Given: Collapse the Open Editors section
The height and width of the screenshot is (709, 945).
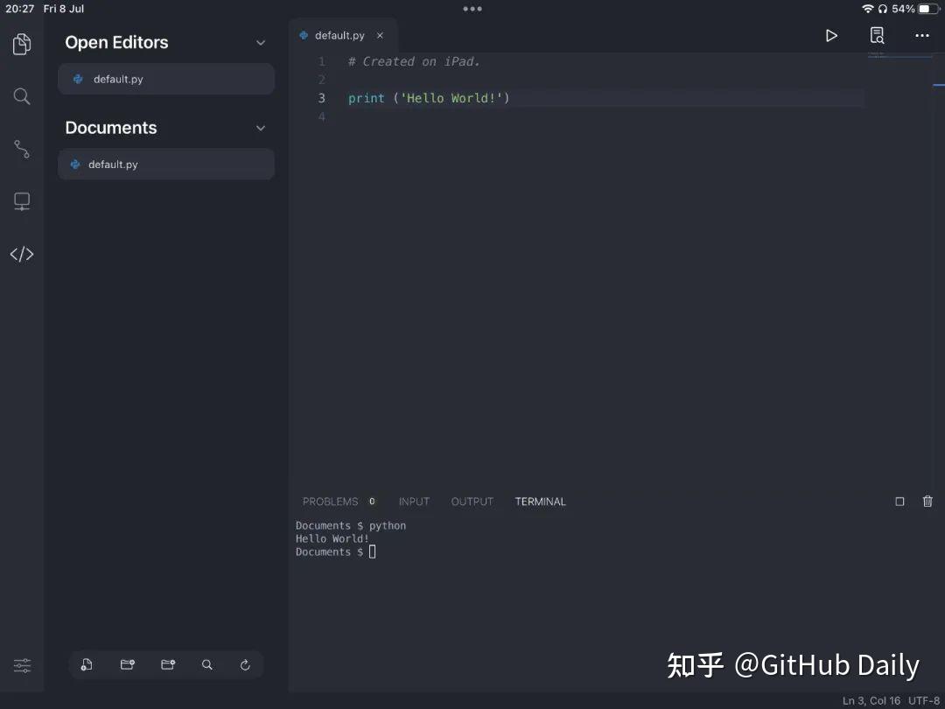Looking at the screenshot, I should pyautogui.click(x=260, y=42).
